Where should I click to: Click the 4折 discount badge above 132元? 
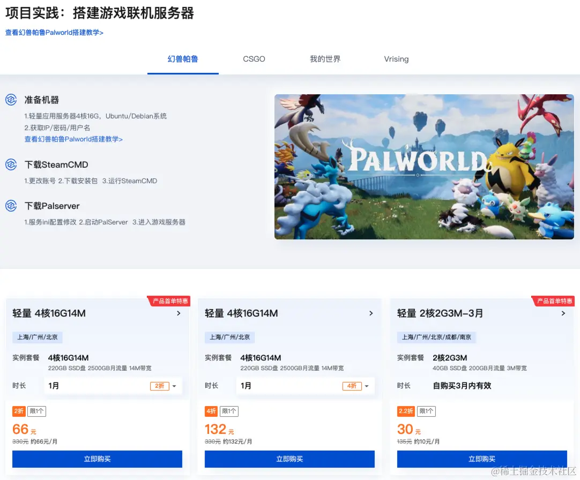211,411
